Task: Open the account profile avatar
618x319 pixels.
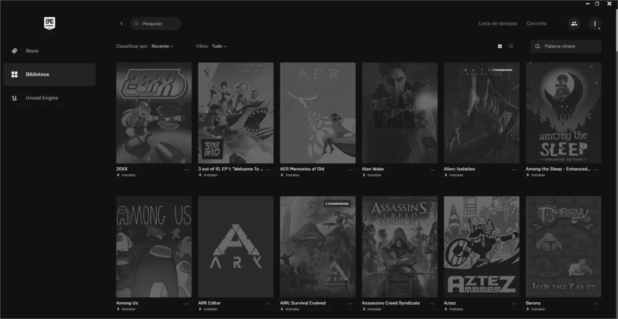Action: 595,23
